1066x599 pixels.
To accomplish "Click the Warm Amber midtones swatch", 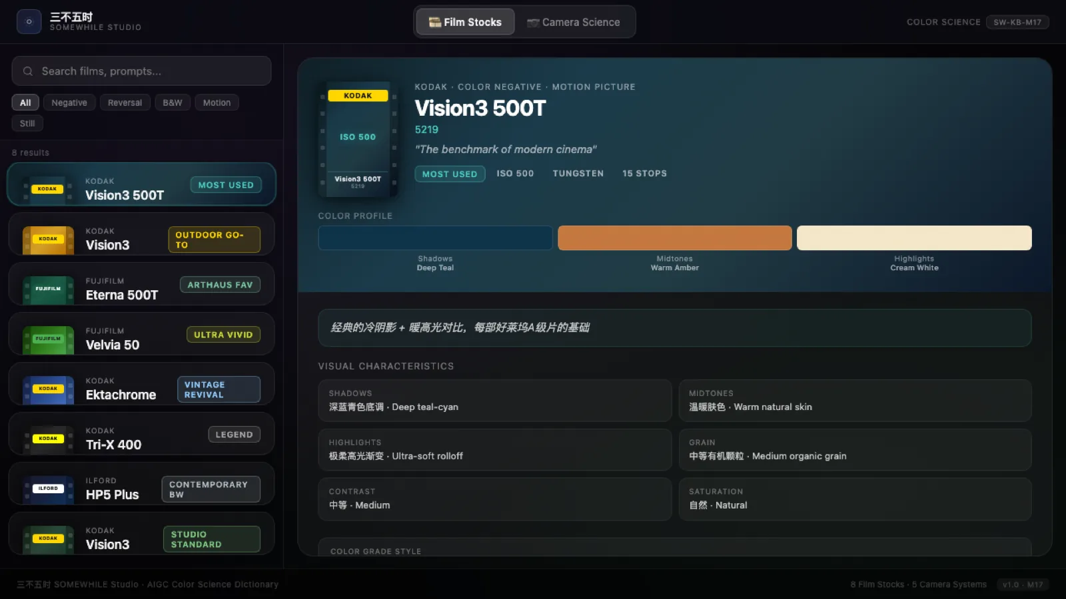I will coord(674,238).
